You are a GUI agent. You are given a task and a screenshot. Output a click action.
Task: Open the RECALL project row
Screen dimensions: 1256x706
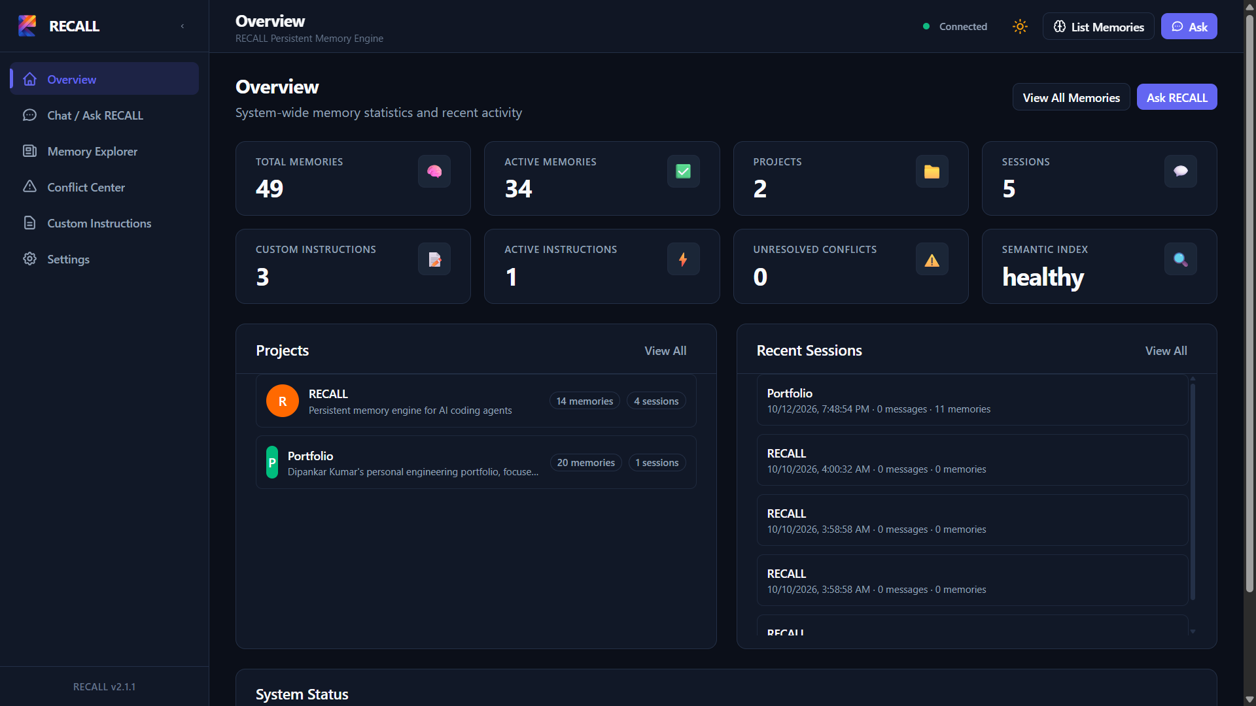tap(476, 401)
